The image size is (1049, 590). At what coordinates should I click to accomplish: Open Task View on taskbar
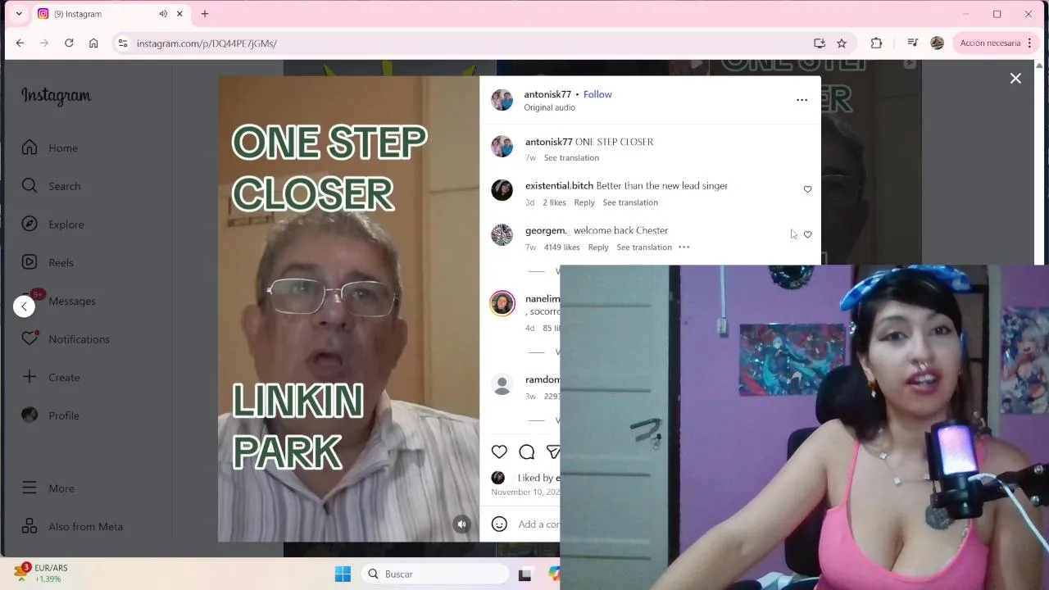click(x=525, y=574)
